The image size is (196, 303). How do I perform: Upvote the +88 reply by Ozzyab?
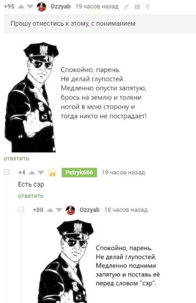pos(50,210)
